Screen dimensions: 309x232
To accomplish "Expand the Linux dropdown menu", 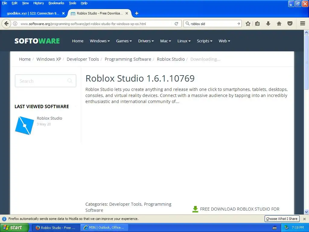I will coord(184,41).
